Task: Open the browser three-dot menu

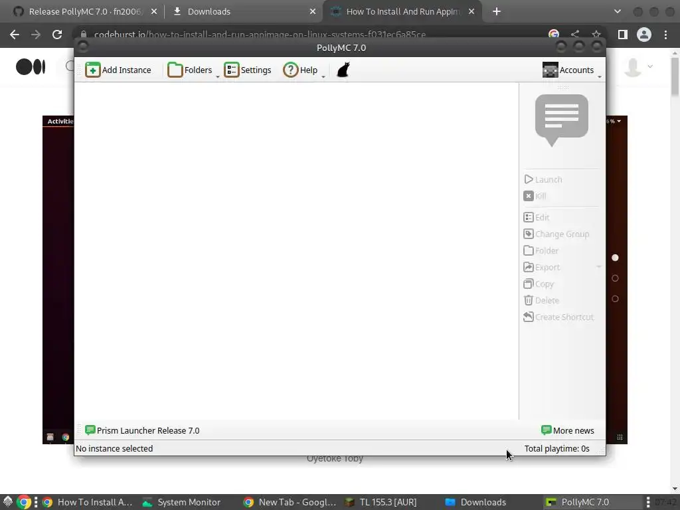Action: point(665,35)
